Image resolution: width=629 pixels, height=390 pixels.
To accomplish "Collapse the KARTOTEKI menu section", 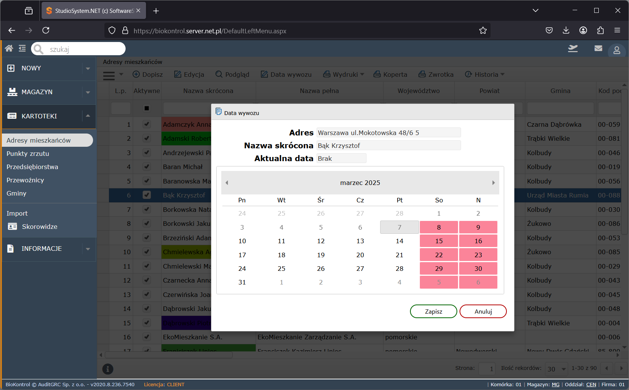I will pos(88,116).
